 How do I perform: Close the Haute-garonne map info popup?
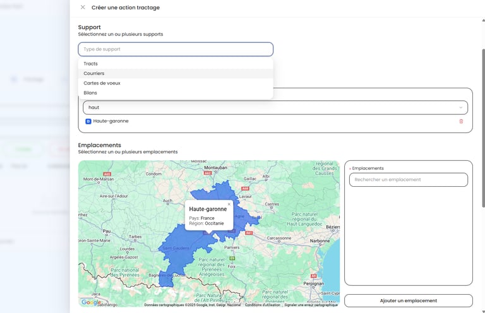[x=229, y=204]
